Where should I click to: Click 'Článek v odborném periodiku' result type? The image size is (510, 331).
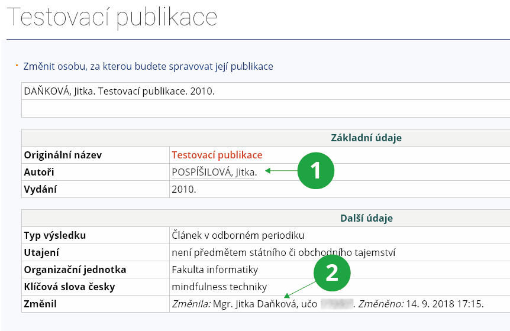237,235
